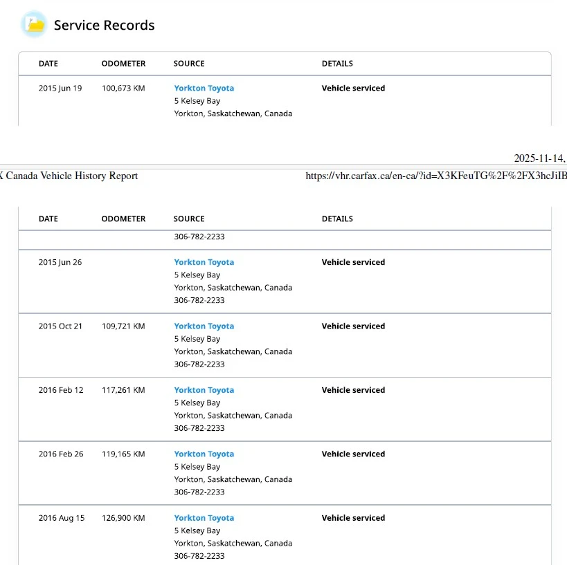Click phone number 306-782-2233 in 2016 Feb 26 row

click(x=199, y=492)
